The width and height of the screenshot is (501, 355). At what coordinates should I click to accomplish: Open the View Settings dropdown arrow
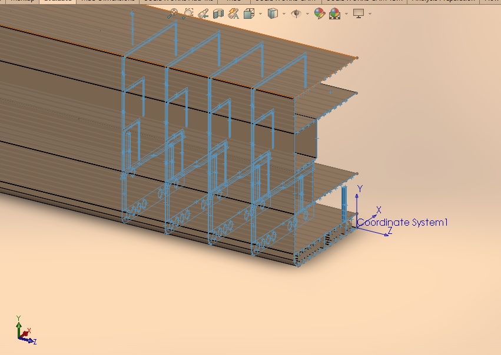point(370,14)
